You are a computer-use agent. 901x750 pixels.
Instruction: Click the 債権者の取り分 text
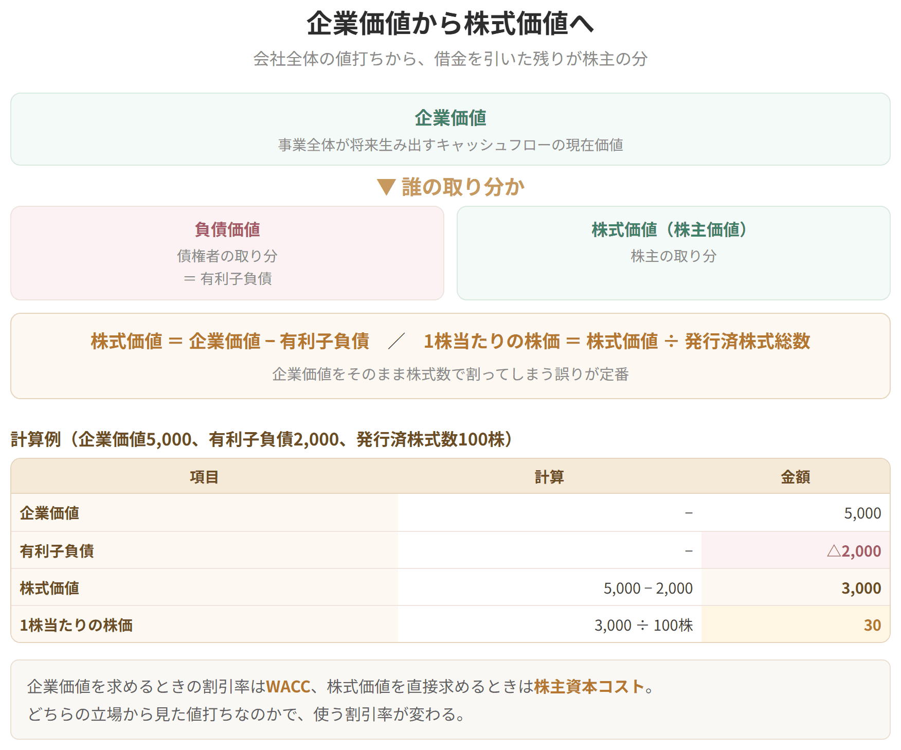227,256
